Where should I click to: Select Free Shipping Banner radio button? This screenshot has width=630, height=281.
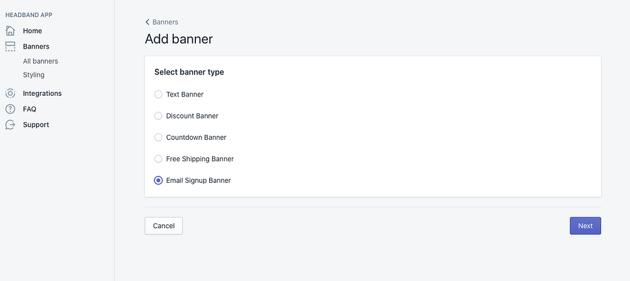[x=158, y=159]
